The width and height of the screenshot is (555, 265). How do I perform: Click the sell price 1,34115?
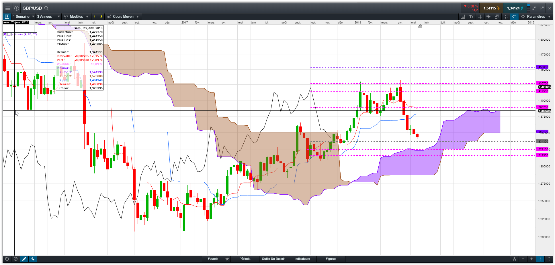coord(490,8)
